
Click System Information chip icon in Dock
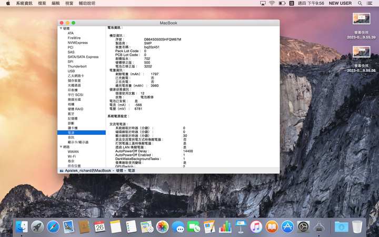click(x=319, y=227)
